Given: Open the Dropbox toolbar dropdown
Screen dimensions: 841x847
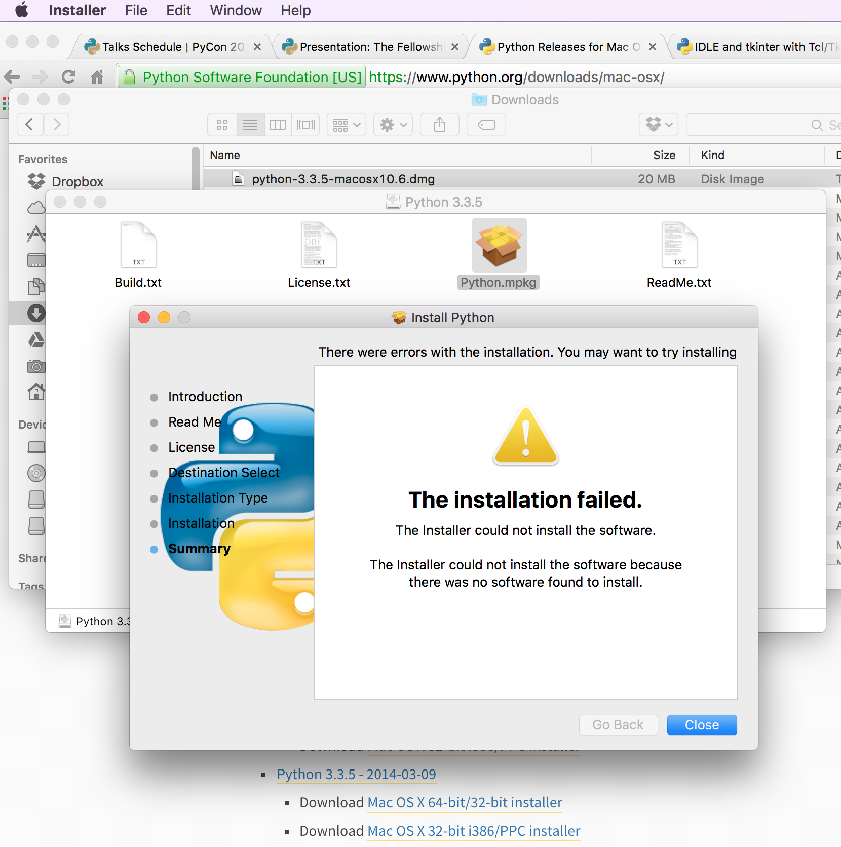Looking at the screenshot, I should click(659, 125).
